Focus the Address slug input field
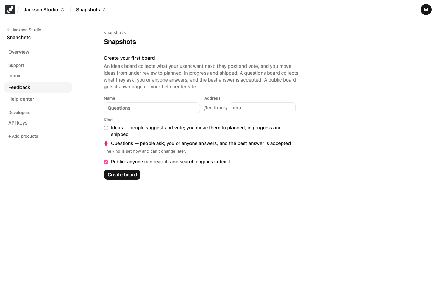The height and width of the screenshot is (307, 437). (262, 108)
